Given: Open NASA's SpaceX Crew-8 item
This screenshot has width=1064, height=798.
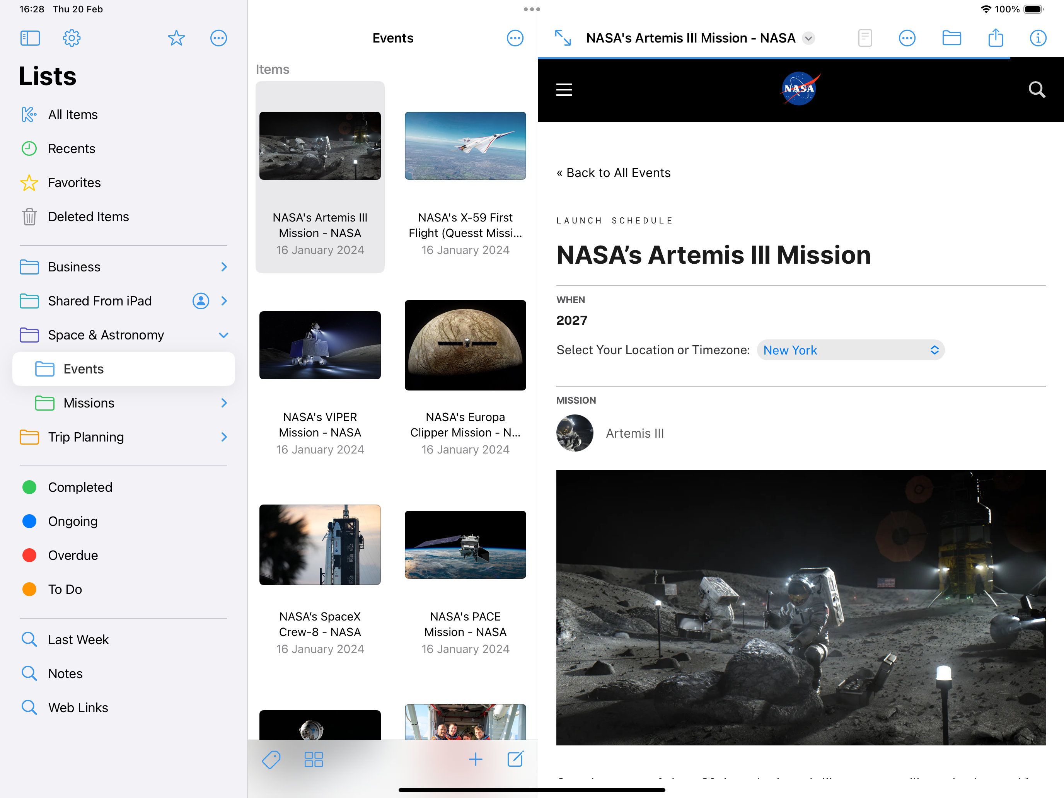Looking at the screenshot, I should tap(320, 576).
